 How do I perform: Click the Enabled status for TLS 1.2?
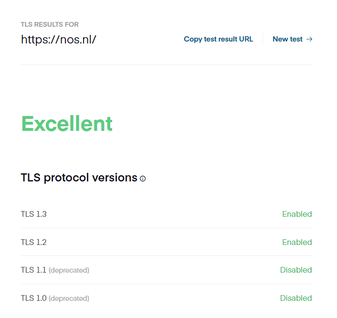[297, 242]
